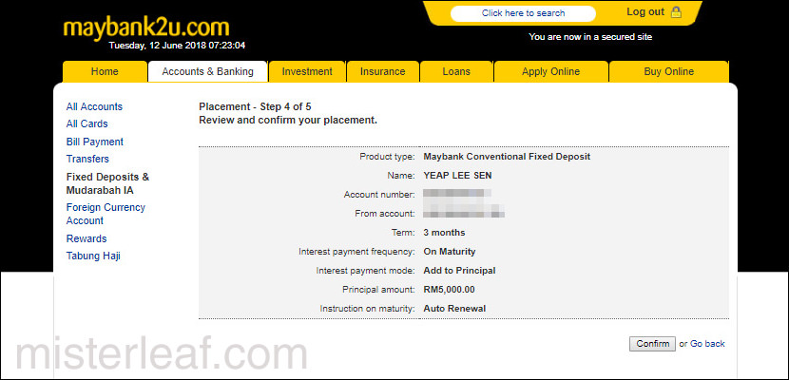Click the padlock icon beside Log out
This screenshot has width=789, height=380.
(x=677, y=12)
